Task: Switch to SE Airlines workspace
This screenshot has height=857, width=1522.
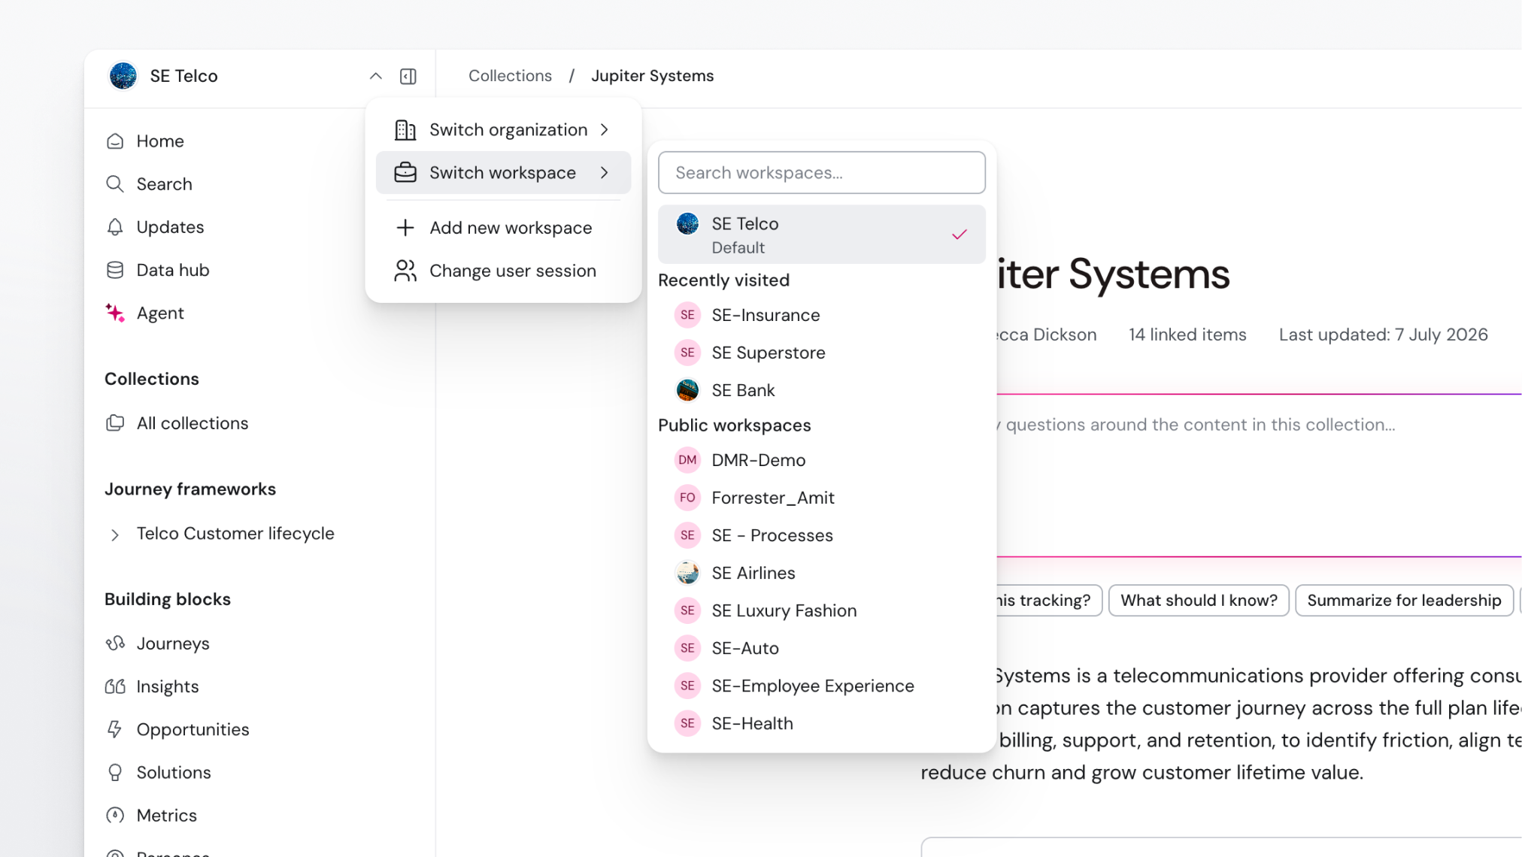Action: pyautogui.click(x=822, y=573)
